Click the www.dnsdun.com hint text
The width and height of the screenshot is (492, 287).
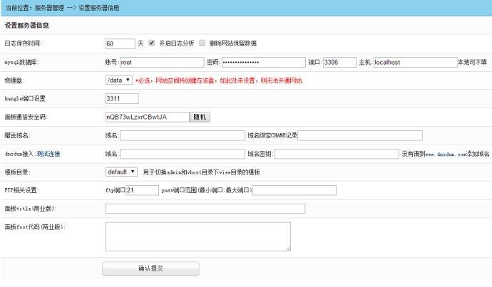point(446,154)
